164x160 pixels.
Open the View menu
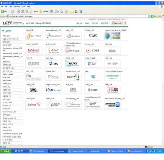11,7
